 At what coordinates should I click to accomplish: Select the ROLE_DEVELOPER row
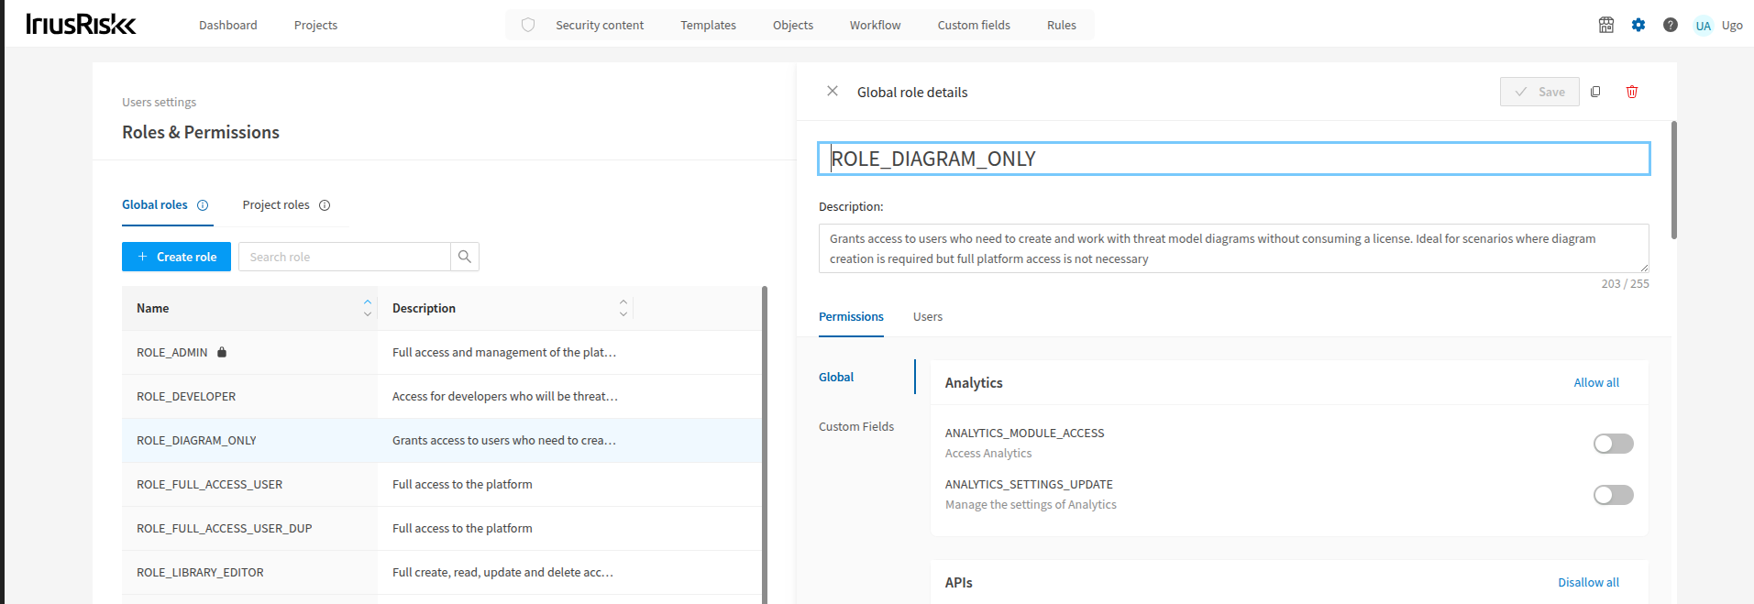coord(442,396)
